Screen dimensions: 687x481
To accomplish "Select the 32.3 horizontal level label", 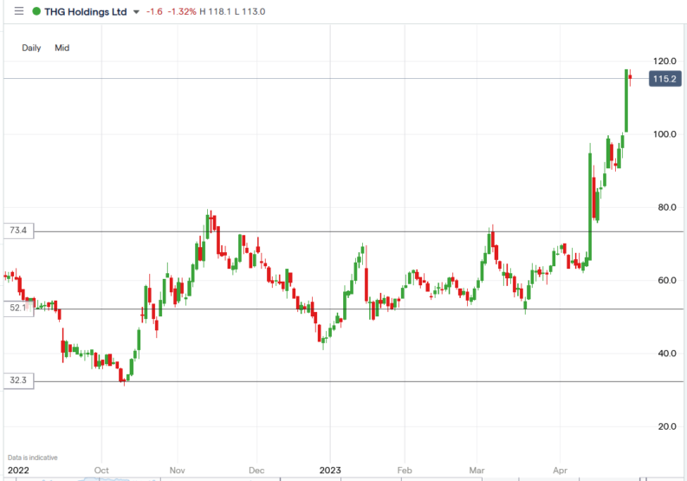I will coord(18,380).
